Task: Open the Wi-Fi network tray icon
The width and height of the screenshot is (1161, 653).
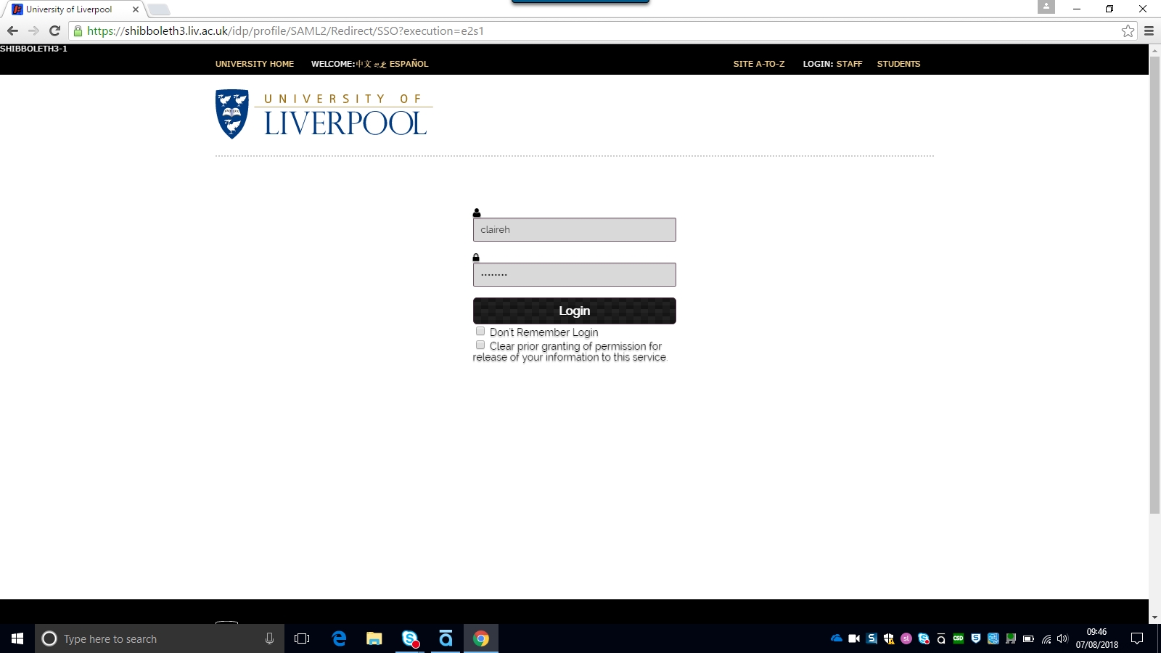Action: tap(1046, 638)
